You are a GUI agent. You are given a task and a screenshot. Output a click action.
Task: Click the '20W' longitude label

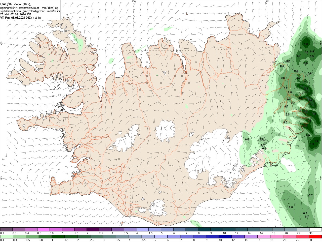(134, 1)
